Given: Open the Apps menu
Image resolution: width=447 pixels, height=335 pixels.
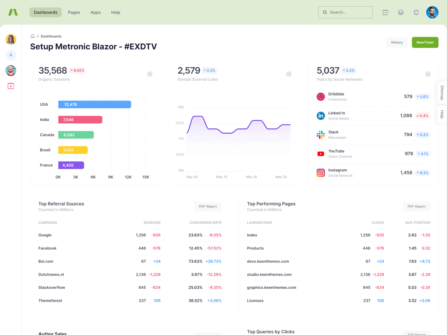Looking at the screenshot, I should click(x=95, y=12).
